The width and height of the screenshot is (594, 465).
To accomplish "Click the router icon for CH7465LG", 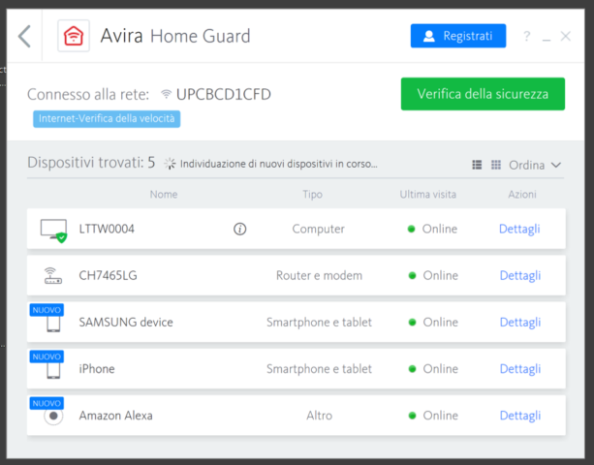I will 53,276.
